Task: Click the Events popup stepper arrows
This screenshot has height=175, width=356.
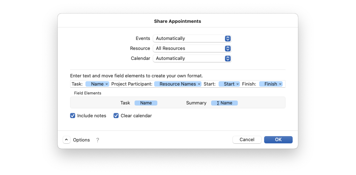Action: (x=228, y=38)
